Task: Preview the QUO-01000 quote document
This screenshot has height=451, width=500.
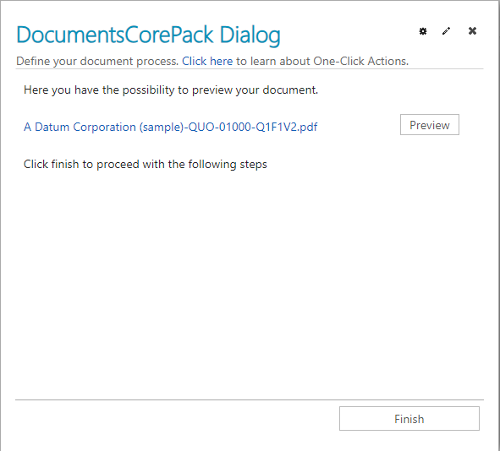Action: [430, 124]
